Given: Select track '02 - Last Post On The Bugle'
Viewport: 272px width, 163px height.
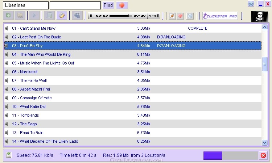Looking at the screenshot, I should tap(133, 37).
